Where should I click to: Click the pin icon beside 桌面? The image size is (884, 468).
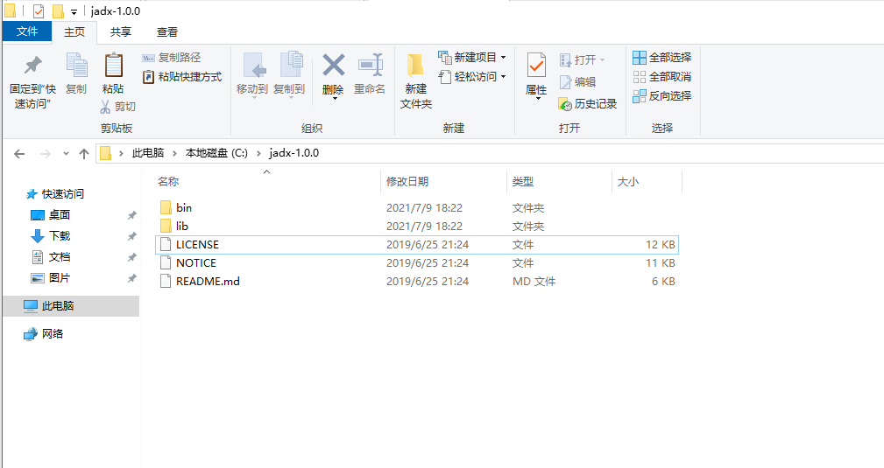tap(132, 215)
